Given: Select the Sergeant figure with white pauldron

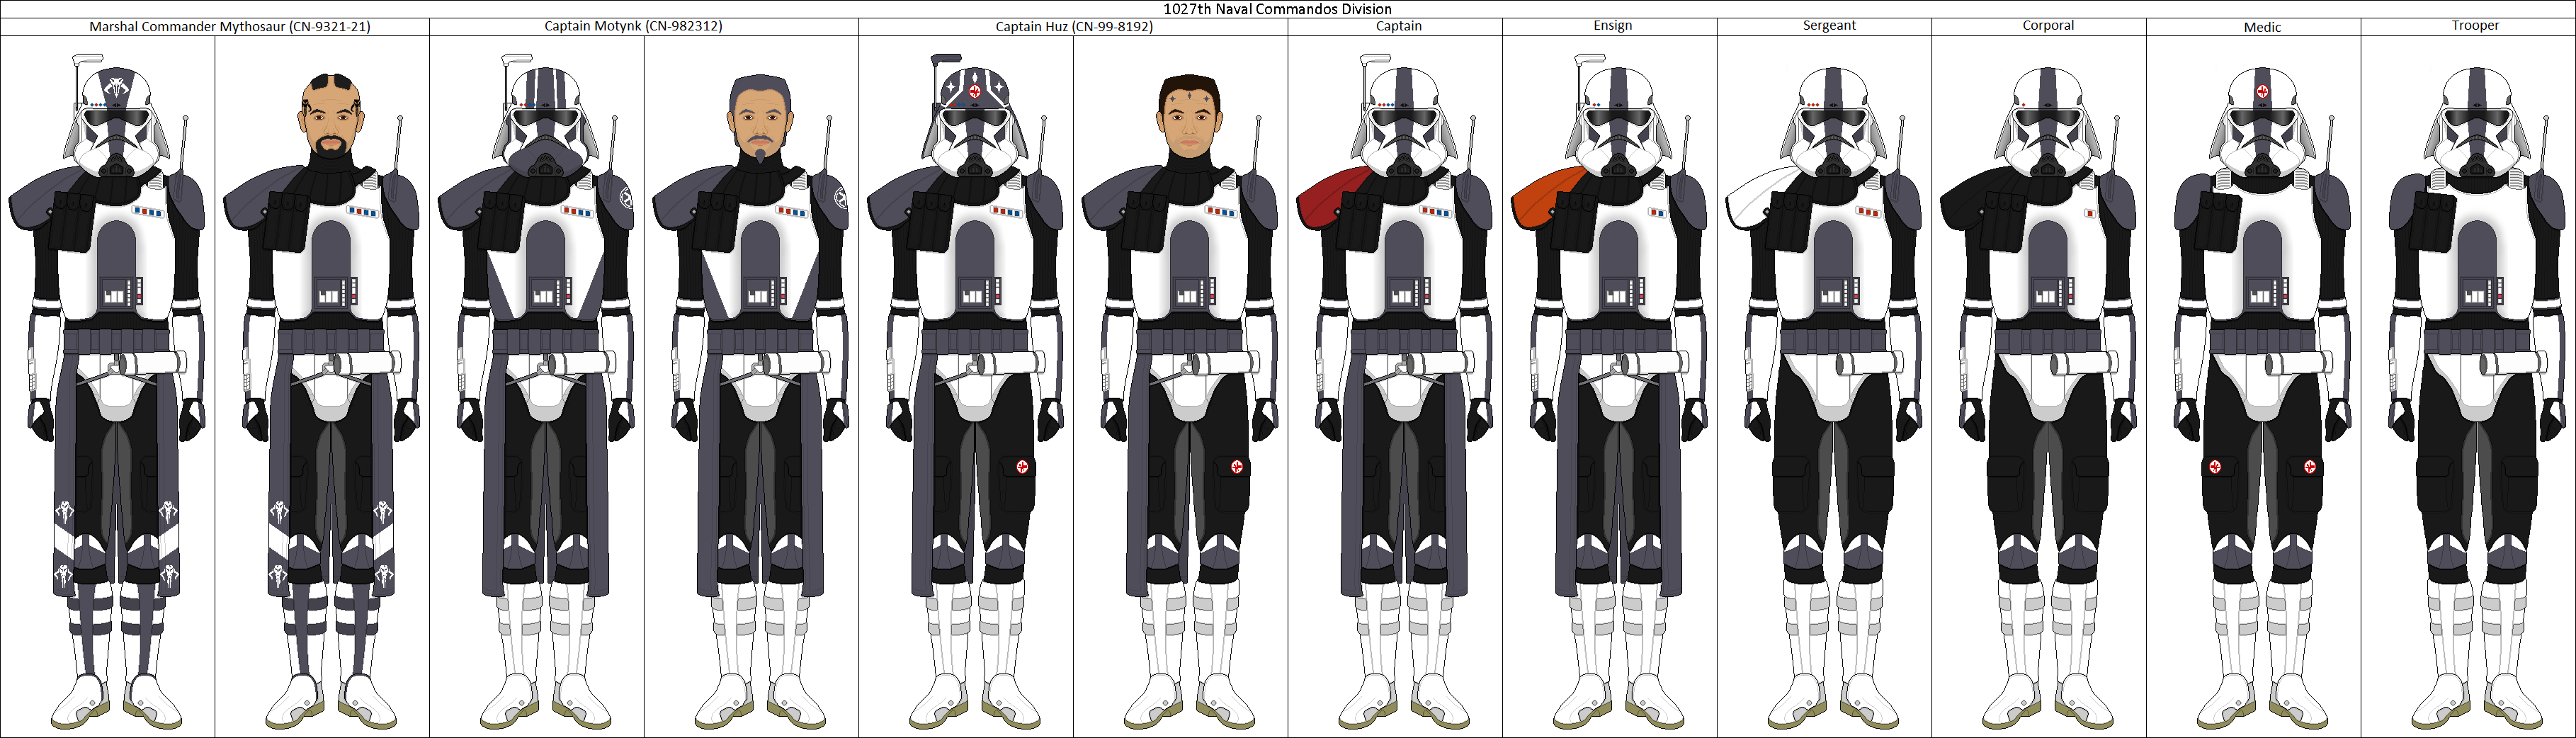Looking at the screenshot, I should pyautogui.click(x=1824, y=397).
